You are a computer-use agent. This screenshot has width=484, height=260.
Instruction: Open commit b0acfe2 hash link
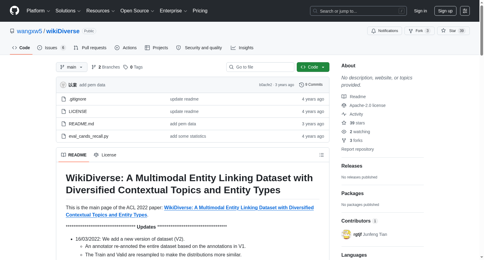tap(266, 85)
